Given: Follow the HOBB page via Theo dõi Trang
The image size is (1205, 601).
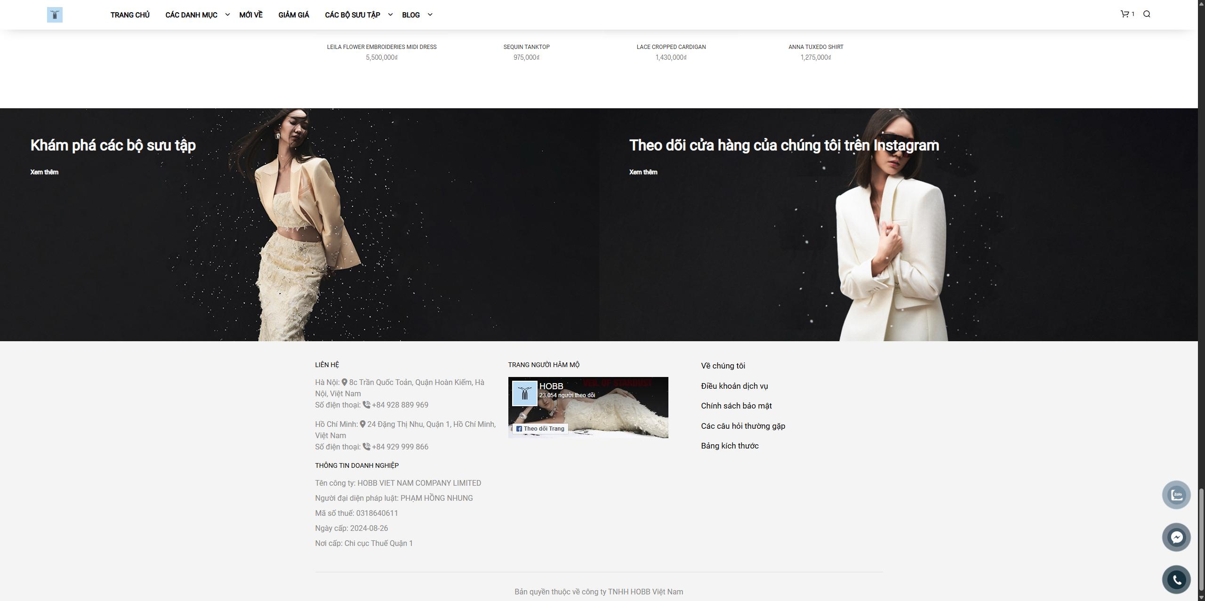Looking at the screenshot, I should pyautogui.click(x=540, y=429).
